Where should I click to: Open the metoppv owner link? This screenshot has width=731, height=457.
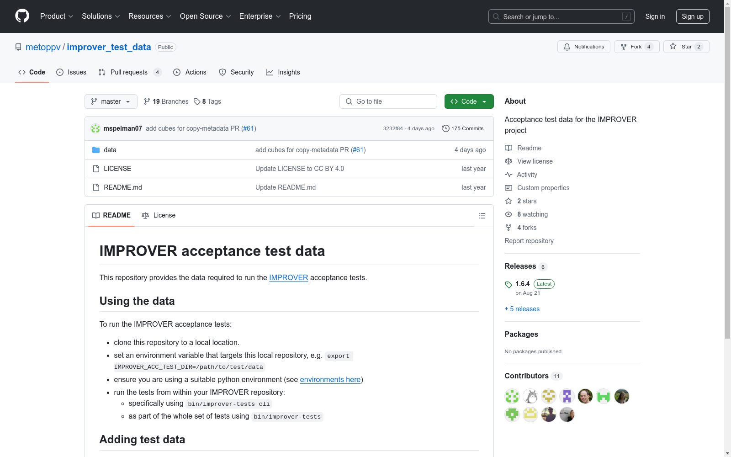pos(43,47)
